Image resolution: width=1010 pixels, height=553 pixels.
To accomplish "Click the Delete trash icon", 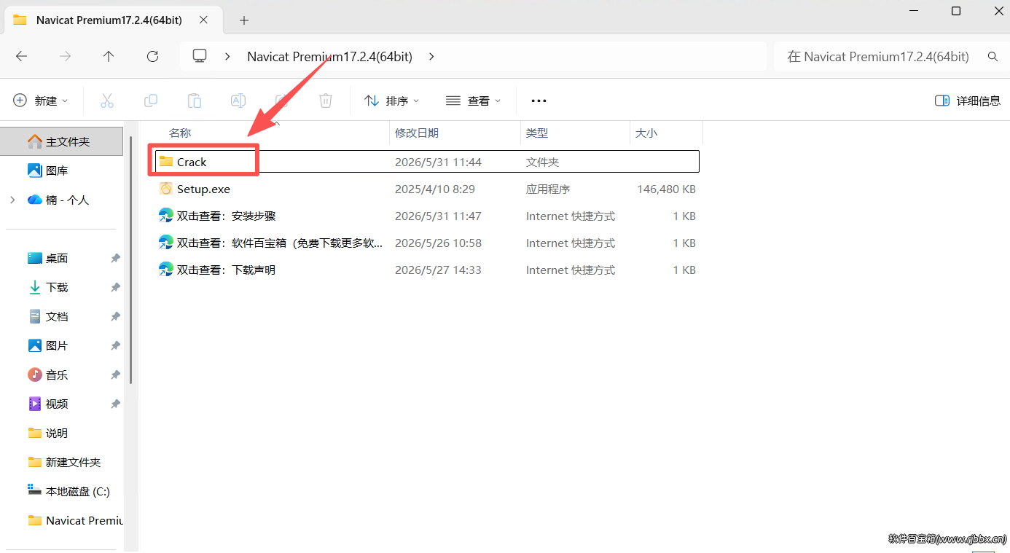I will 326,101.
